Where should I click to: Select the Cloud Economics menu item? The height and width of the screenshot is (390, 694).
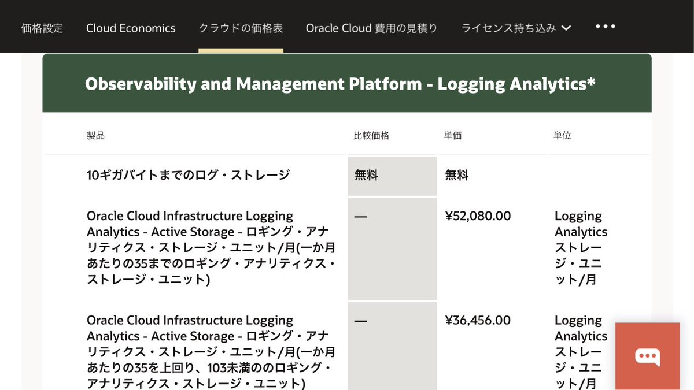click(131, 27)
